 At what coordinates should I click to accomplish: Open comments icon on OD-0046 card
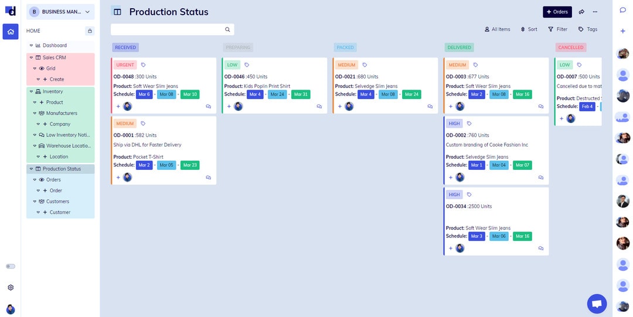click(x=319, y=107)
